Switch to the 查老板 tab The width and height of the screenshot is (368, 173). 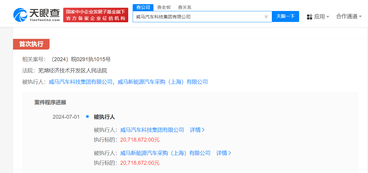(x=164, y=7)
